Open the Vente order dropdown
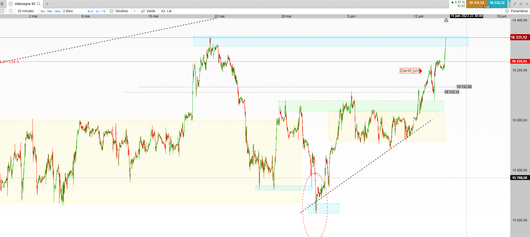This screenshot has height=237, width=530. coord(148,11)
